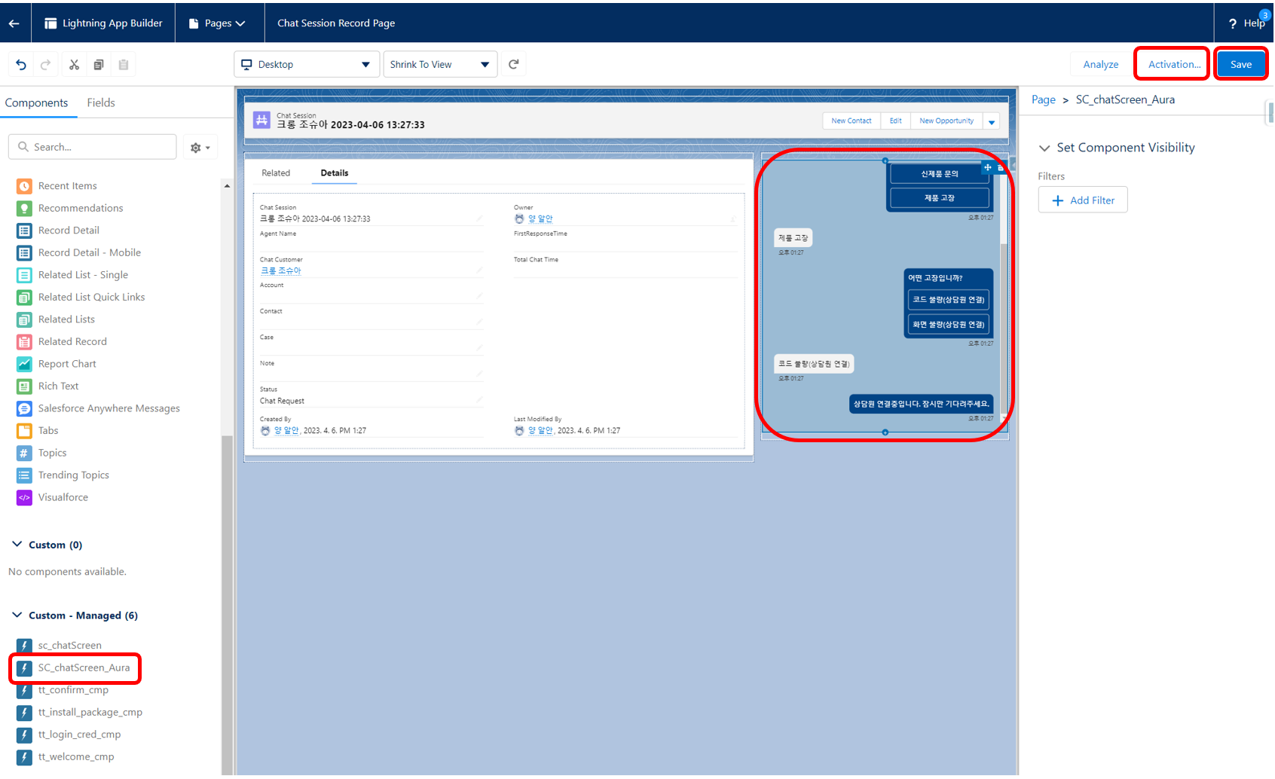Click Add Filter button
This screenshot has width=1275, height=779.
pos(1082,200)
